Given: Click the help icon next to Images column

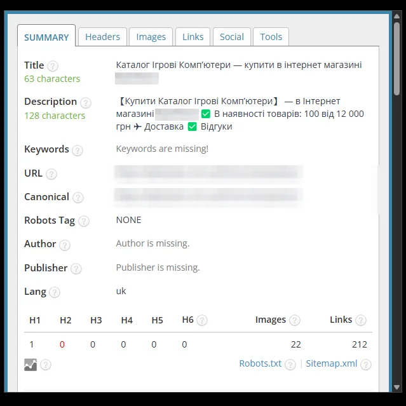Looking at the screenshot, I should pos(294,320).
